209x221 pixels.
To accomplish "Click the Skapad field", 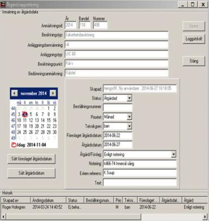I will [x=140, y=89].
